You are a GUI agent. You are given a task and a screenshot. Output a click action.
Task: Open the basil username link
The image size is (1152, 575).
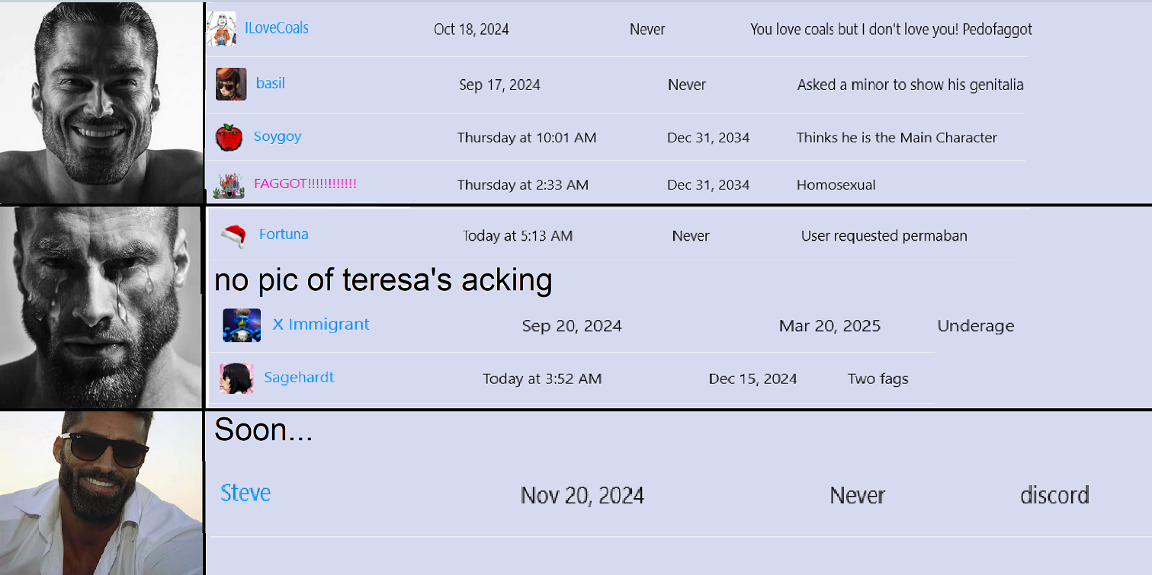pos(271,83)
